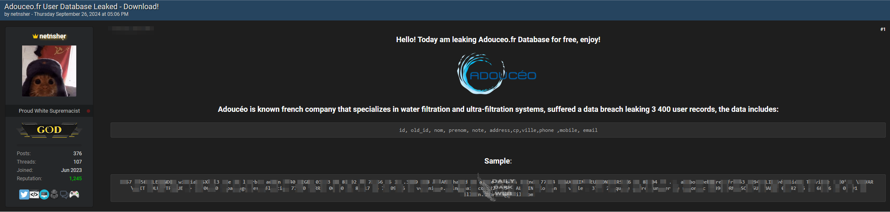The height and width of the screenshot is (212, 890).
Task: Click the Adoucéo logo image
Action: tap(497, 74)
